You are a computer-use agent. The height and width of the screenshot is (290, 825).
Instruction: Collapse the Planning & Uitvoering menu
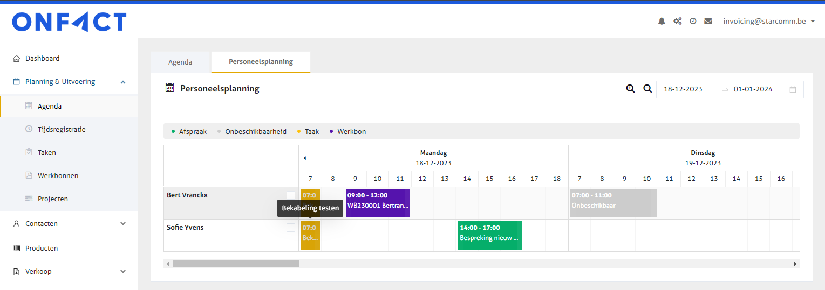[x=122, y=82]
